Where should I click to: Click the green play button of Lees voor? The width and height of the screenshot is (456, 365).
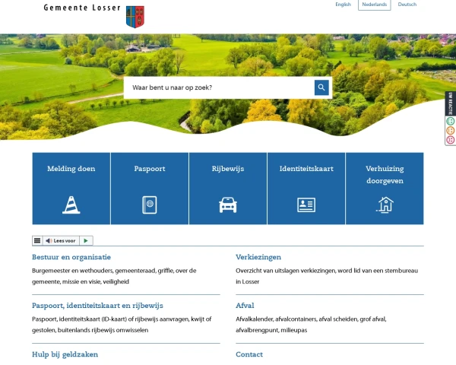tap(86, 241)
